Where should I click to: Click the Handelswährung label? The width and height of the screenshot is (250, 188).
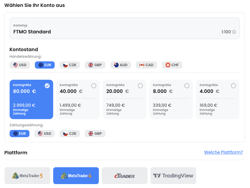pyautogui.click(x=26, y=57)
